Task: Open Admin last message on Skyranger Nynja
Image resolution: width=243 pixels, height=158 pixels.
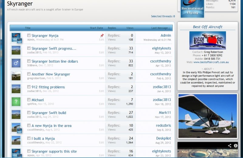Action: tap(166, 35)
